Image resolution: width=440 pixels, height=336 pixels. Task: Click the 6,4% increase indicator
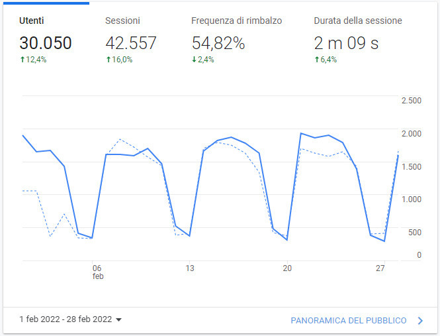point(326,60)
